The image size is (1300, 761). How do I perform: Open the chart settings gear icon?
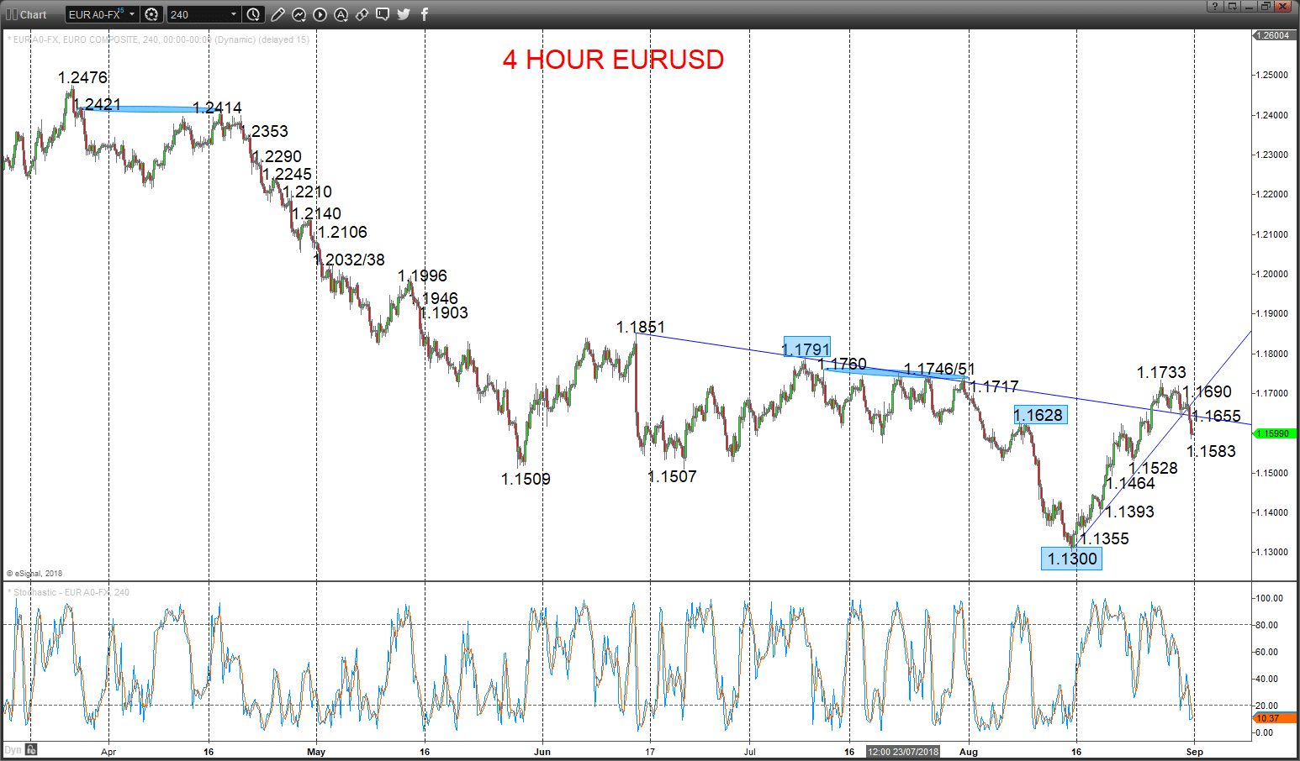[151, 14]
